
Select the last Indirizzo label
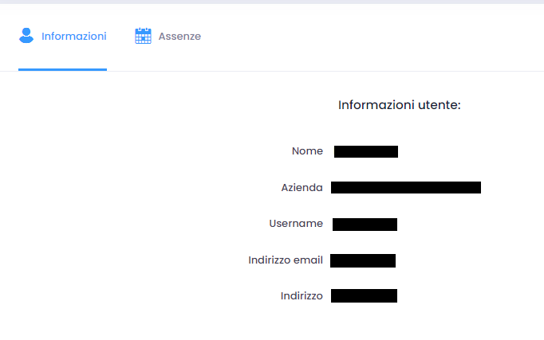pos(302,296)
